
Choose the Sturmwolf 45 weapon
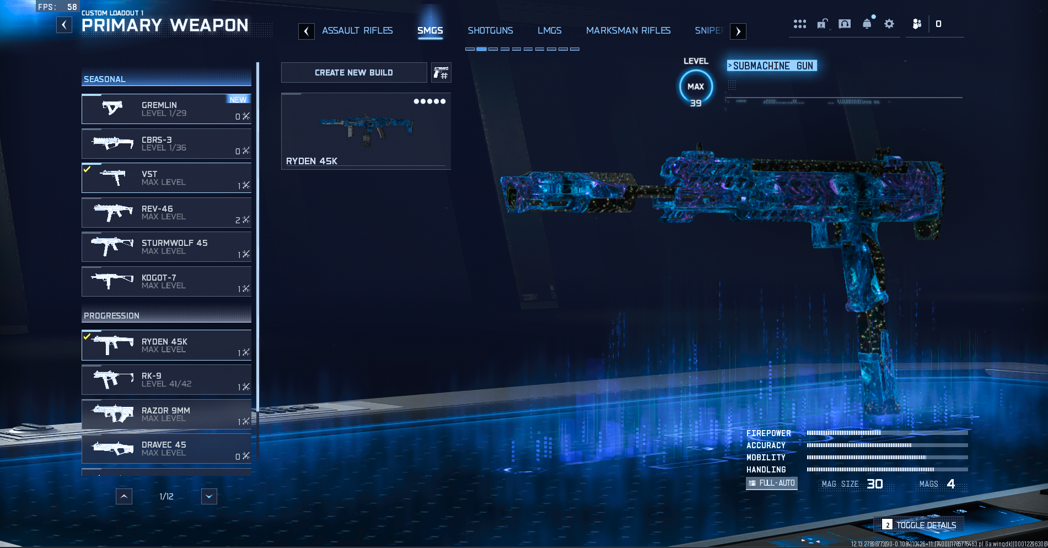166,247
